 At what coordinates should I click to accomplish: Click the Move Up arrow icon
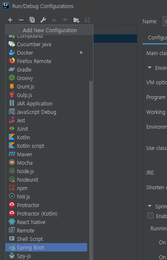(54, 20)
